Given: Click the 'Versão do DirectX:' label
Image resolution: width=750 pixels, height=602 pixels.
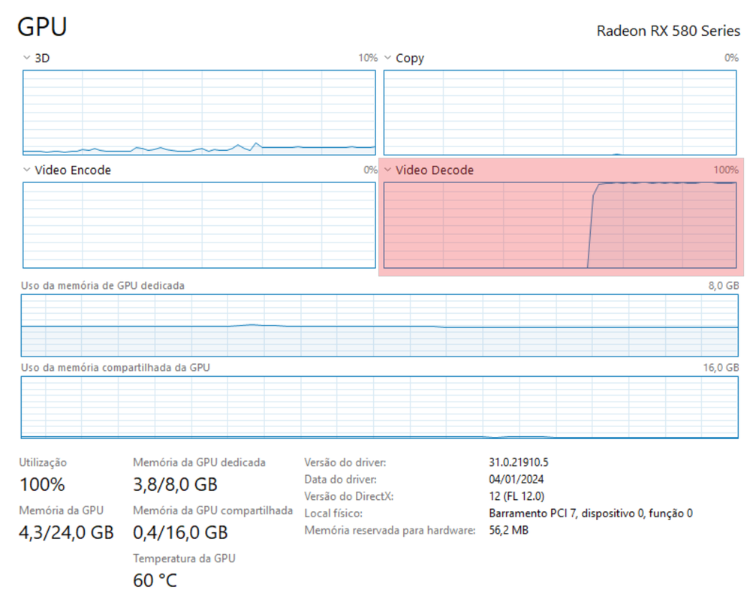Looking at the screenshot, I should [x=348, y=496].
